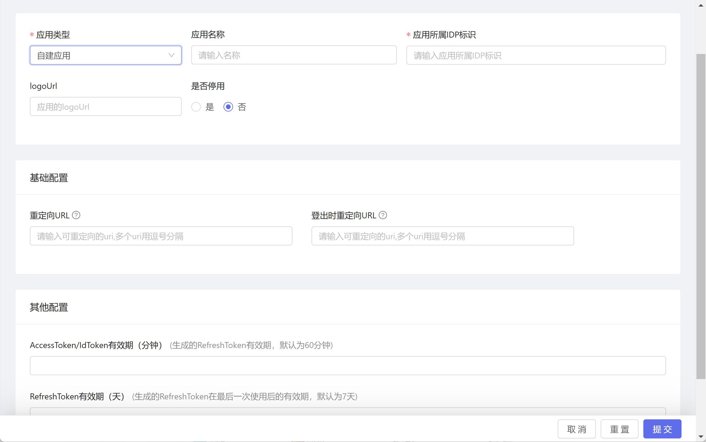The width and height of the screenshot is (706, 442).
Task: Click help icon beside 重定向URL label
Action: [x=76, y=215]
